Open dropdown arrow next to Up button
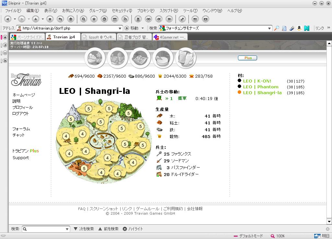The width and height of the screenshot is (332, 239). 43,19
